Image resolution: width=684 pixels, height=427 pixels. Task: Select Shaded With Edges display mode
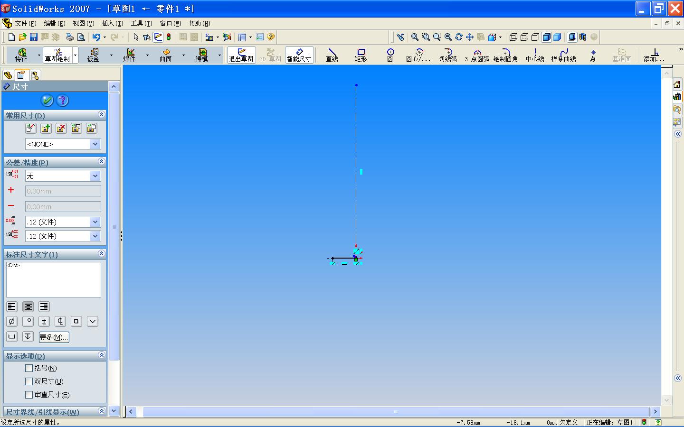(546, 37)
